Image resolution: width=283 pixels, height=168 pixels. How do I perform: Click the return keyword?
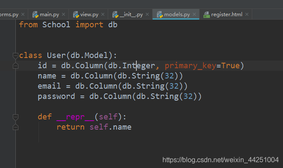[x=71, y=127]
